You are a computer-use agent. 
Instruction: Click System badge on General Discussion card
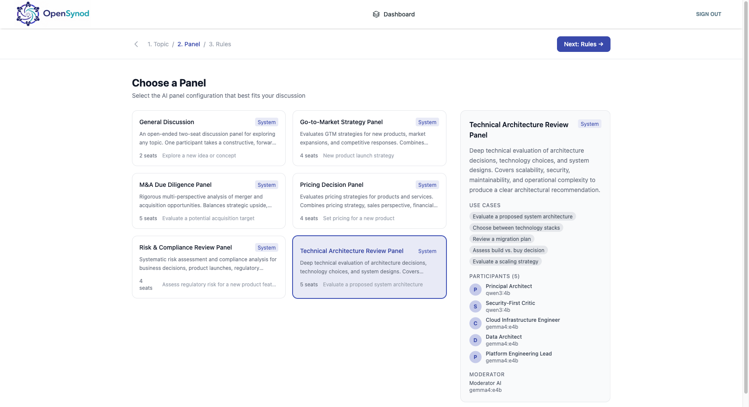[x=267, y=122]
